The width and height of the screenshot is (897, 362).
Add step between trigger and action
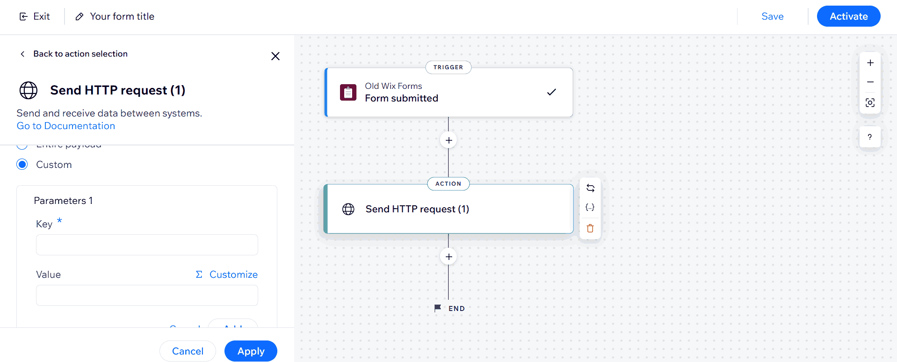click(448, 140)
